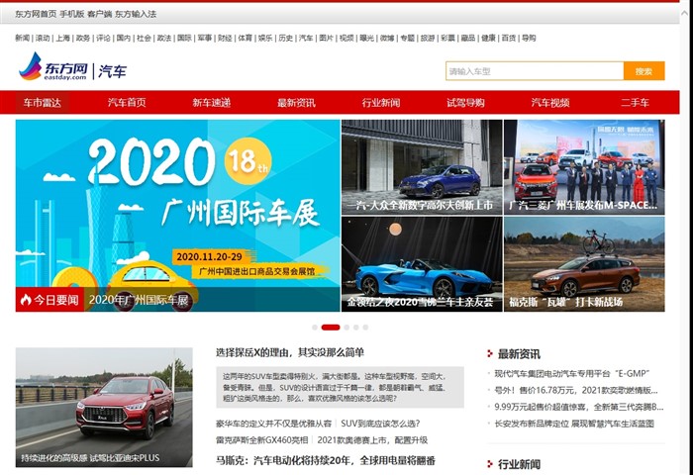Go to 东方网首页 link in top bar
The width and height of the screenshot is (693, 475).
click(x=36, y=14)
